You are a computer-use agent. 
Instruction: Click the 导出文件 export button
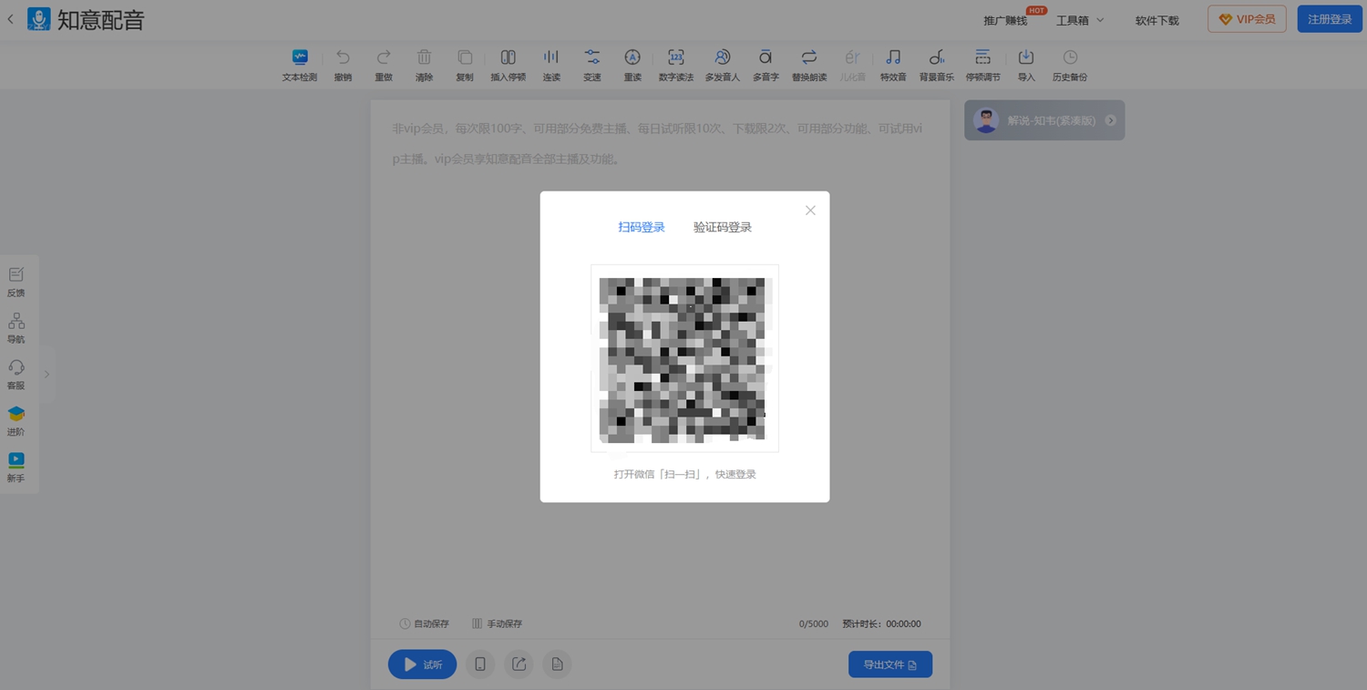(x=890, y=664)
